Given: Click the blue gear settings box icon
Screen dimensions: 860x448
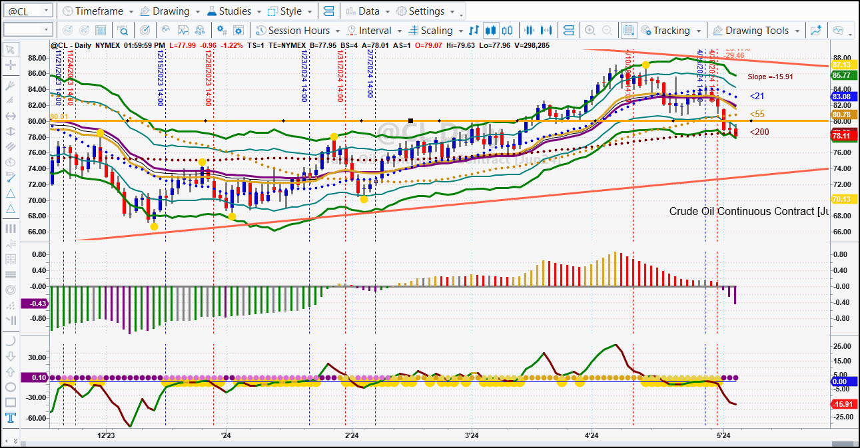Looking at the screenshot, I should [x=239, y=30].
